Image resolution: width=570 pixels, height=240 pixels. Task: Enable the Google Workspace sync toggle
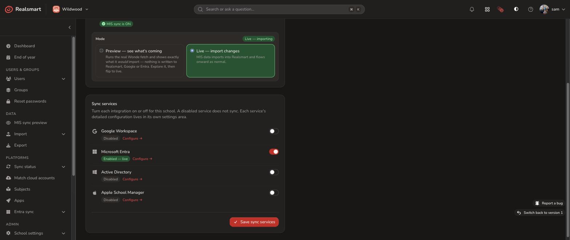point(274,131)
